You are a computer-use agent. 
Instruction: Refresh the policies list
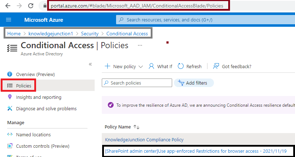pos(189,66)
